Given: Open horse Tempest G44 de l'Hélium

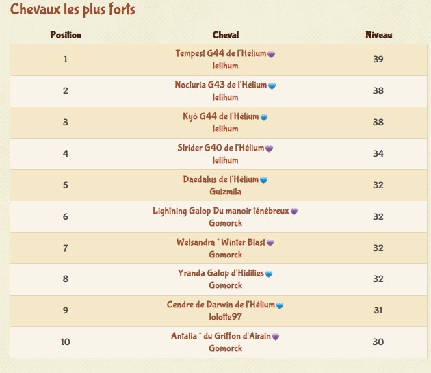Looking at the screenshot, I should [220, 53].
